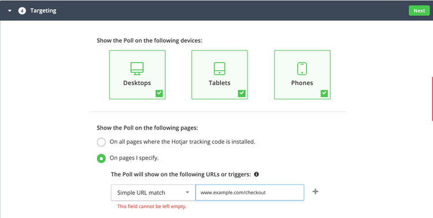The image size is (433, 218).
Task: Click the Desktops monitor icon
Action: point(137,68)
